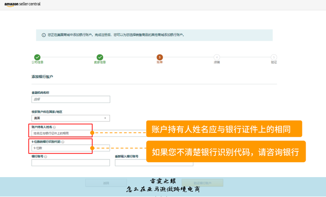326x197 pixels.
Task: Click step 4 店铺 circle
Action: pos(216,57)
